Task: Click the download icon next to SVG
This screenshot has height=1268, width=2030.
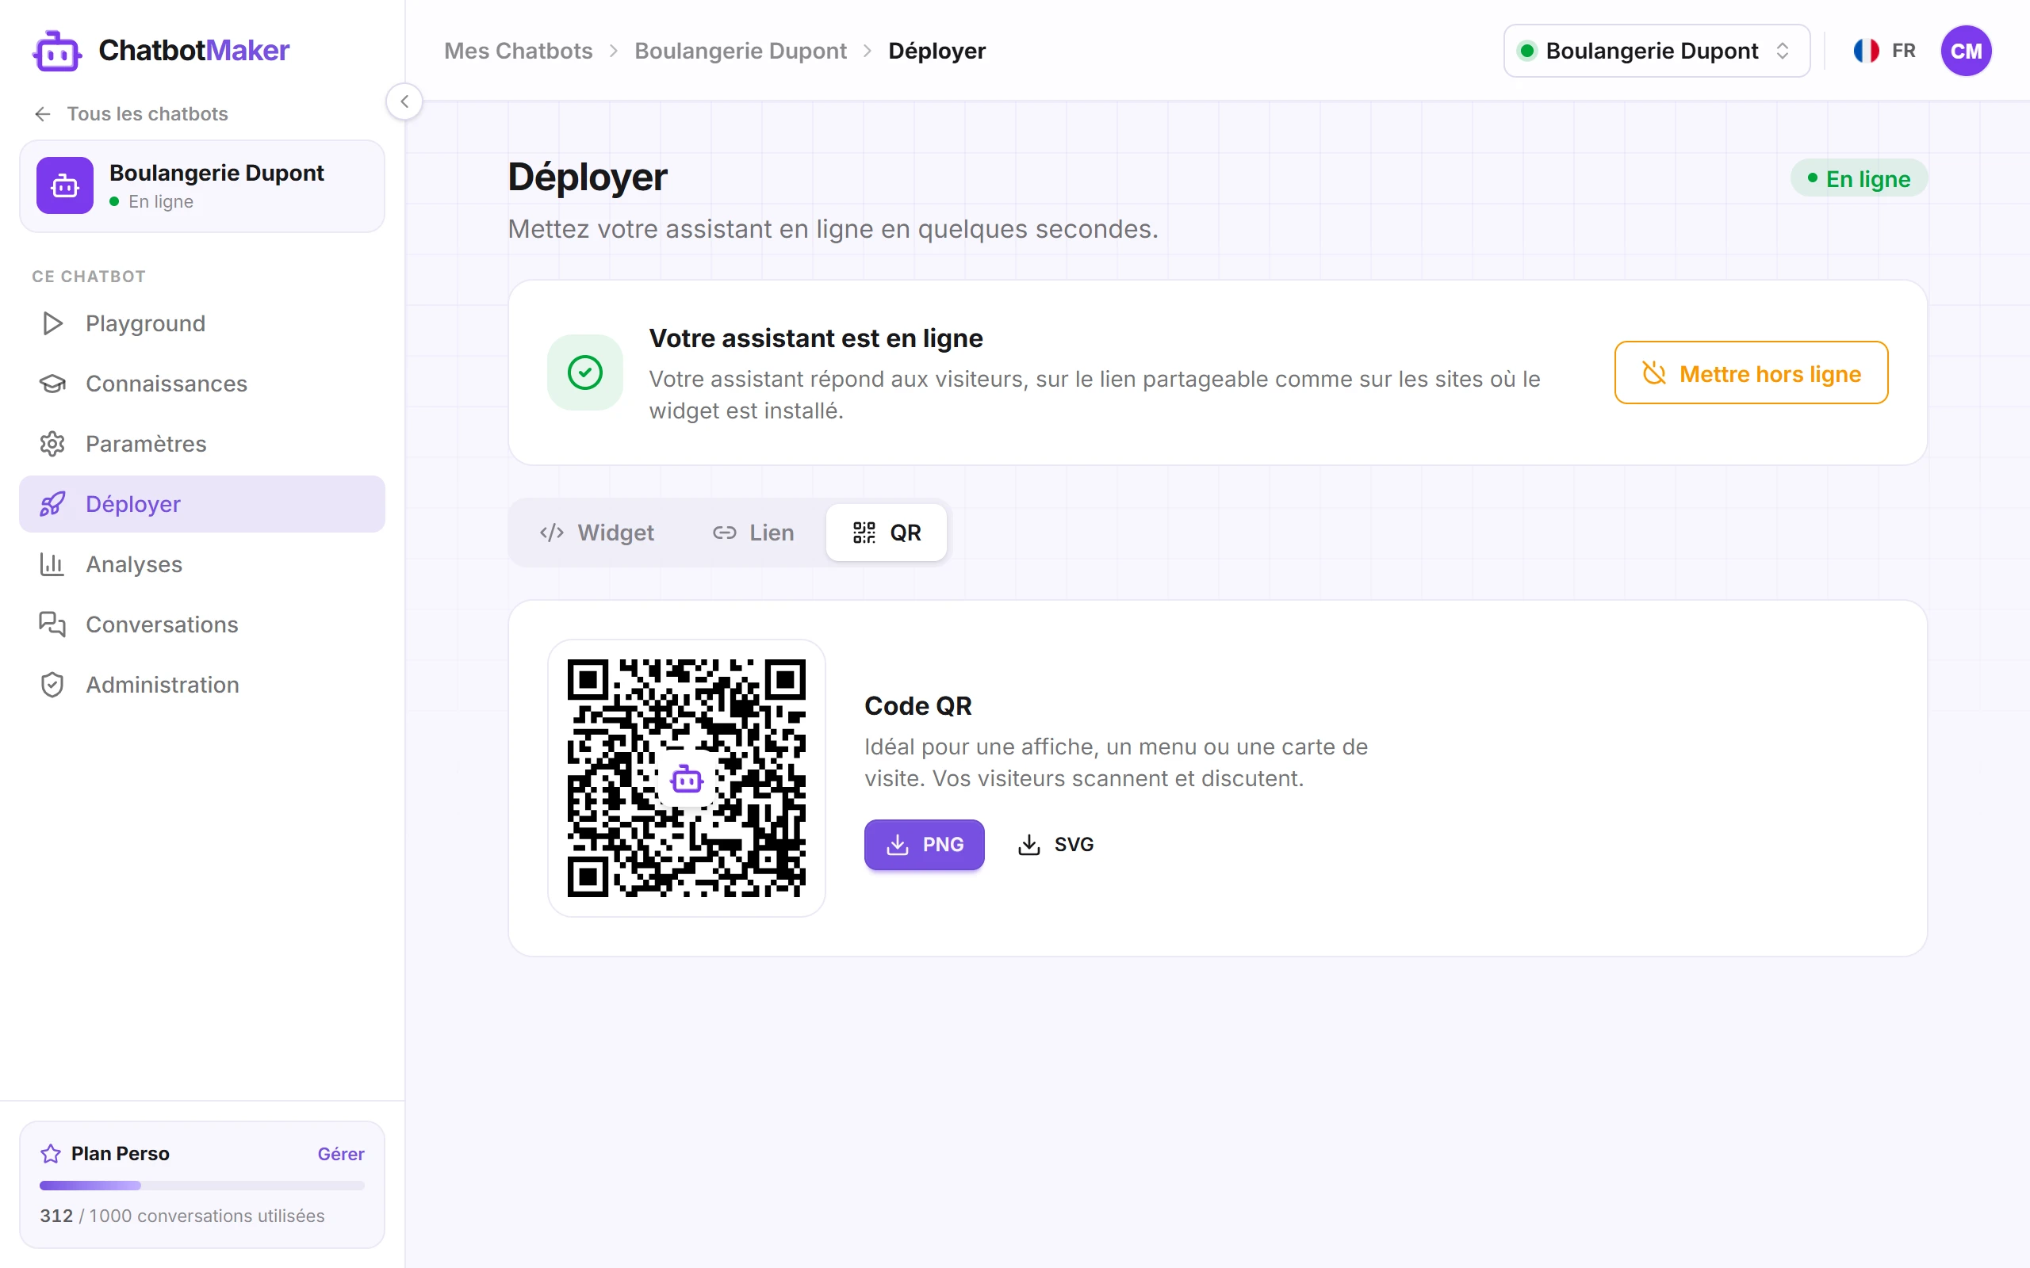Action: pos(1029,845)
